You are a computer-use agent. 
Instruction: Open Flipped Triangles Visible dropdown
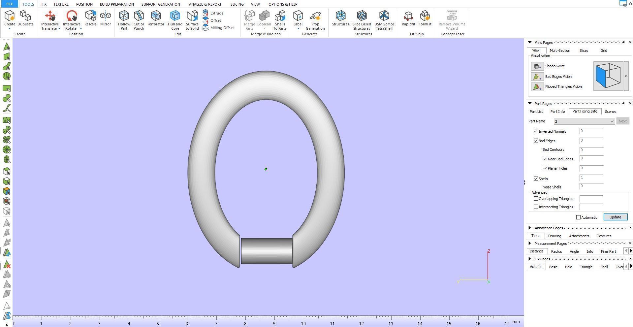pyautogui.click(x=537, y=87)
